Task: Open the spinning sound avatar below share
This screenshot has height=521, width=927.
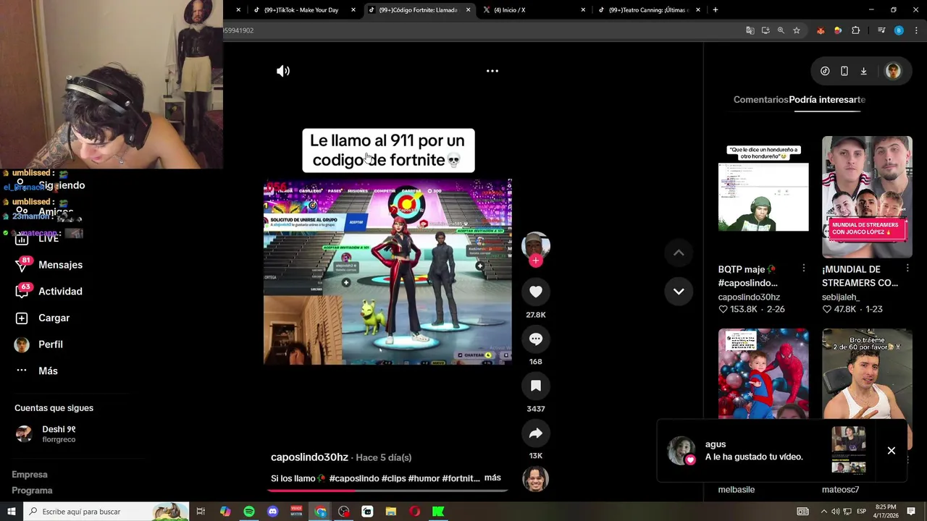Action: [536, 479]
